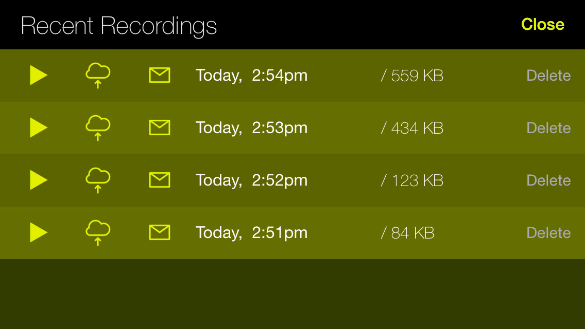Select the Today, 2:52pm recording label
Screen dimensions: 585x329
tap(251, 181)
